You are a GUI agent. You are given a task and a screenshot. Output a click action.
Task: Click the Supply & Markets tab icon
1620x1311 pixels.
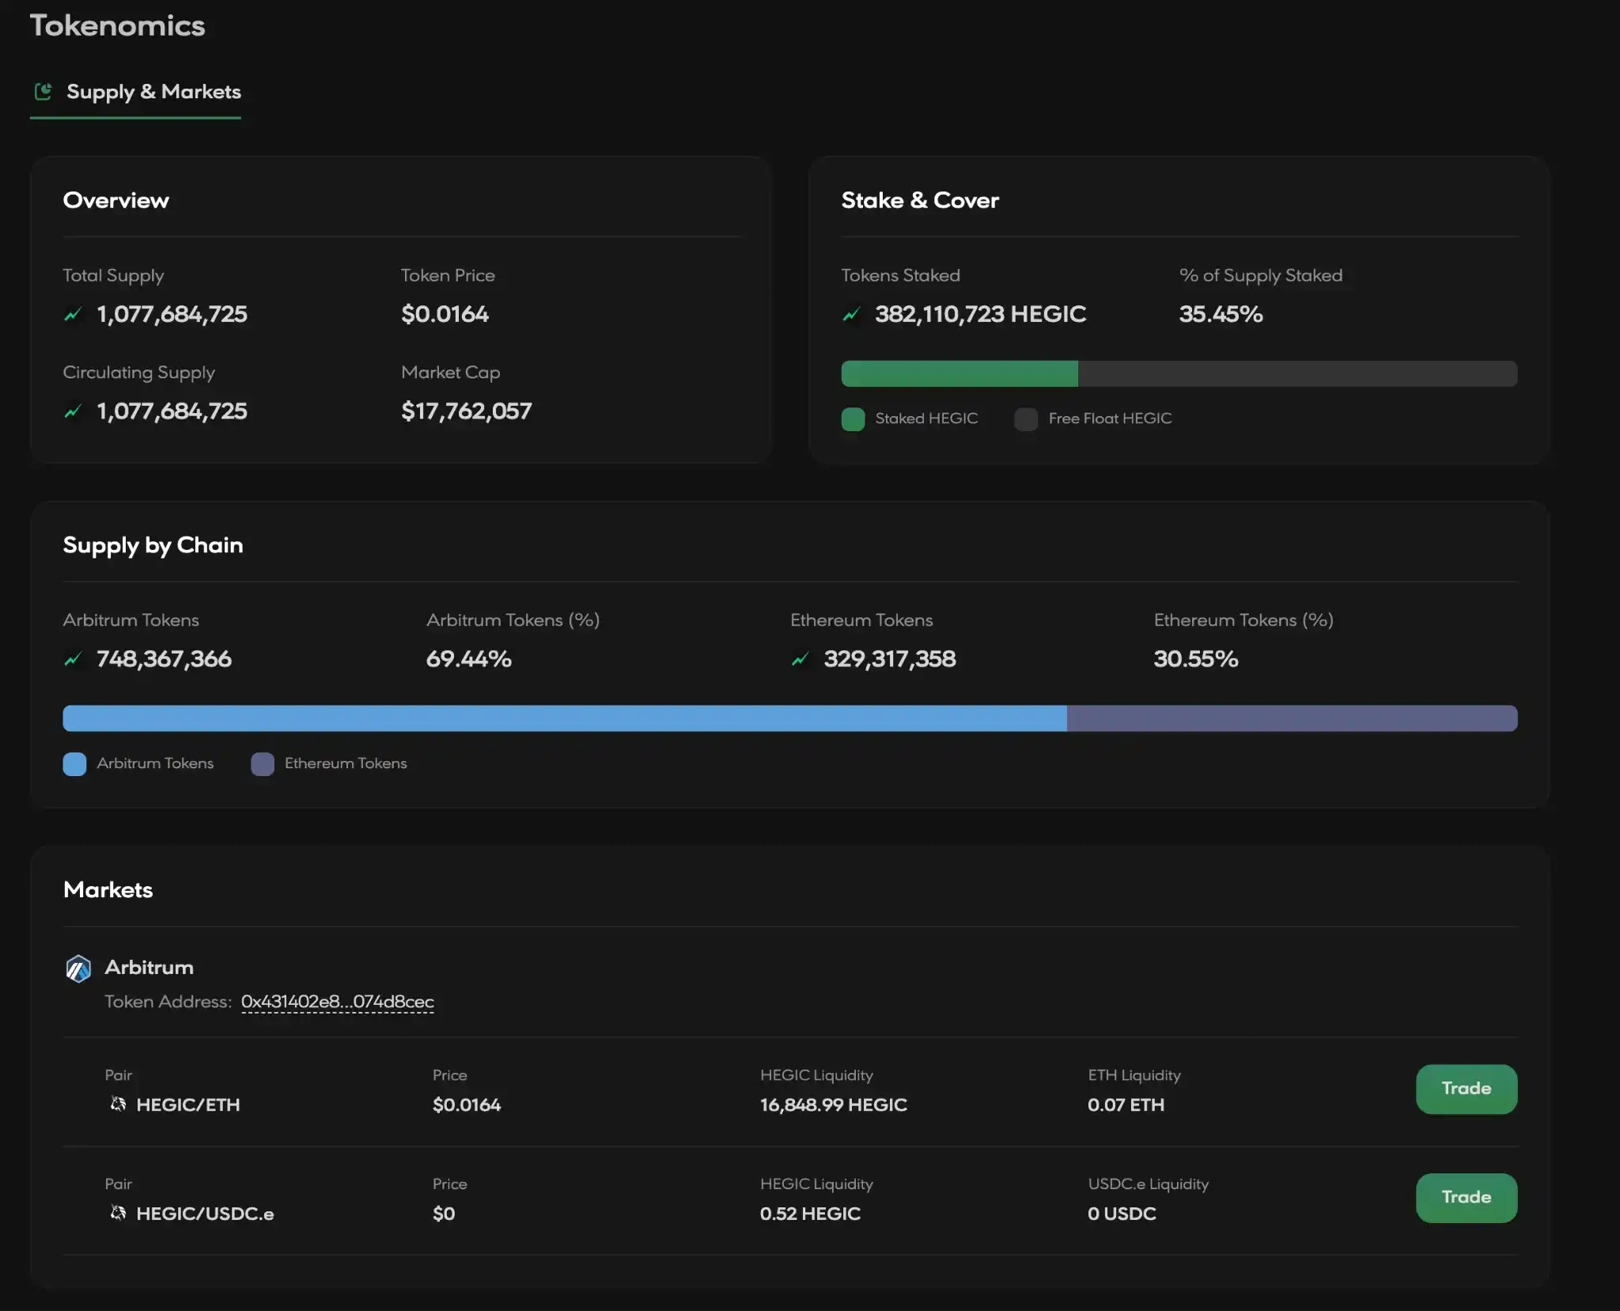(44, 92)
